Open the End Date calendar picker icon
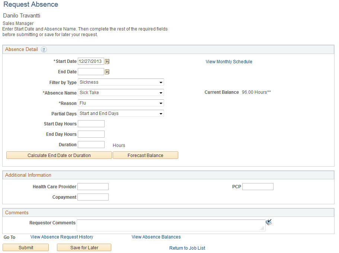 (107, 71)
